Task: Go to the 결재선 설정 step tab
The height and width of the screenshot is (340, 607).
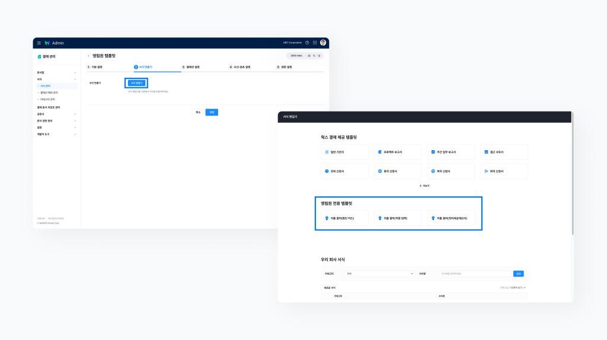Action: tap(191, 67)
